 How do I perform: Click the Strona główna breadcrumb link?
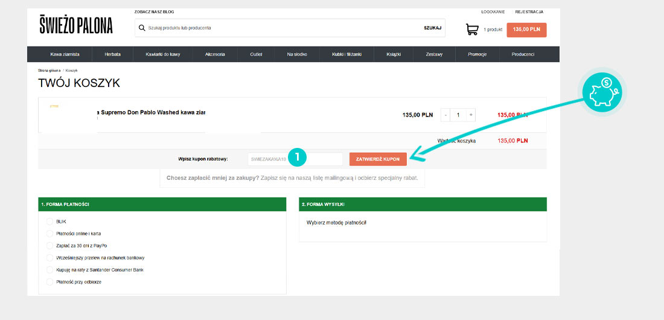[x=49, y=71]
